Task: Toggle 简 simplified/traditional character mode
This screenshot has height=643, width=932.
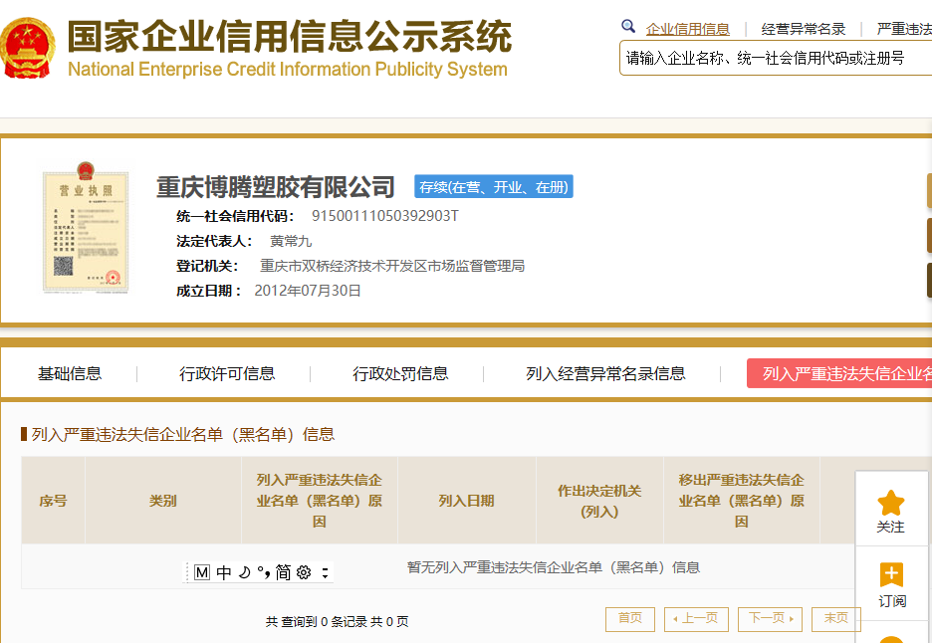Action: (x=283, y=572)
